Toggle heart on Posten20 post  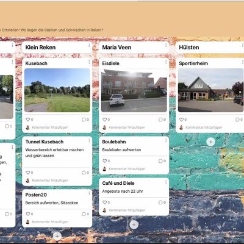(x=28, y=214)
